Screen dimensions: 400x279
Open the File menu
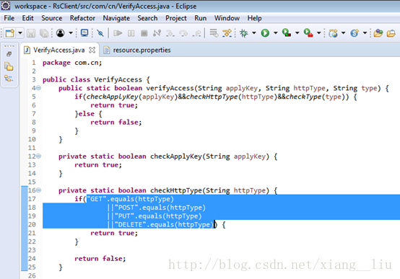coord(9,18)
